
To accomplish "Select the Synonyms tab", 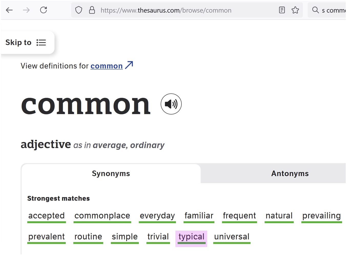I will point(111,174).
